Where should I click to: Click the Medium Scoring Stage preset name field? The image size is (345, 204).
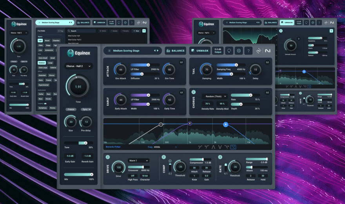point(129,51)
